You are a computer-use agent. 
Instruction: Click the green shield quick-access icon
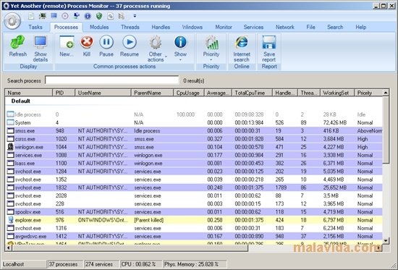coord(99,16)
